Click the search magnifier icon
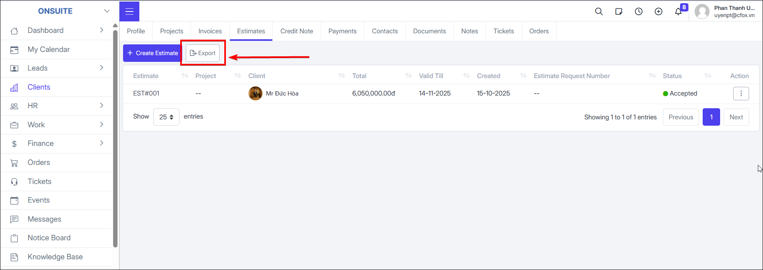Viewport: 763px width, 270px height. pos(599,11)
